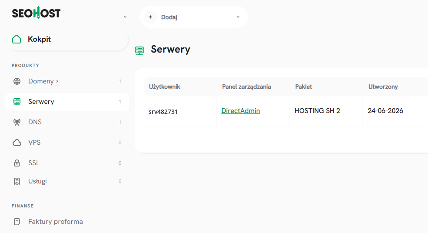Click the Serwery count badge
The image size is (428, 233).
pos(120,102)
